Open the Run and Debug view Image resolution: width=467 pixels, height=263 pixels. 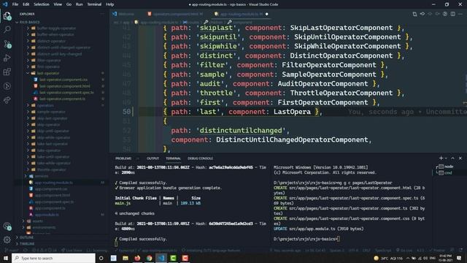pyautogui.click(x=7, y=58)
